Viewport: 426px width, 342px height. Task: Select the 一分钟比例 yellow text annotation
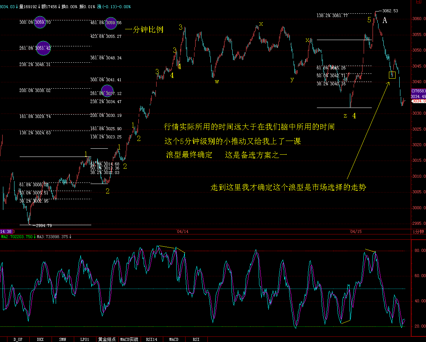[x=144, y=29]
